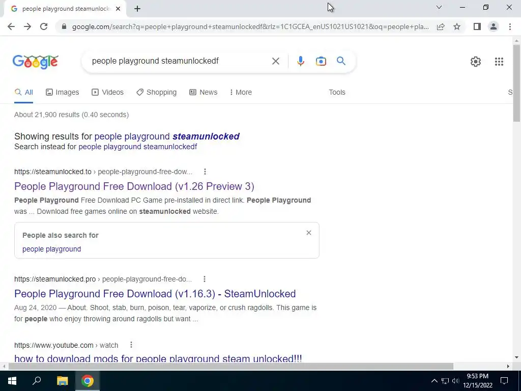The image size is (521, 391).
Task: Open options for youtube.com result
Action: point(131,345)
